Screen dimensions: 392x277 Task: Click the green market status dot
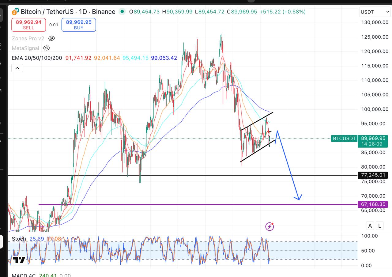coord(122,12)
